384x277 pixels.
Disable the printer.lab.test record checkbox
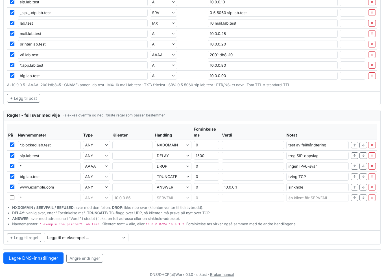click(x=12, y=44)
